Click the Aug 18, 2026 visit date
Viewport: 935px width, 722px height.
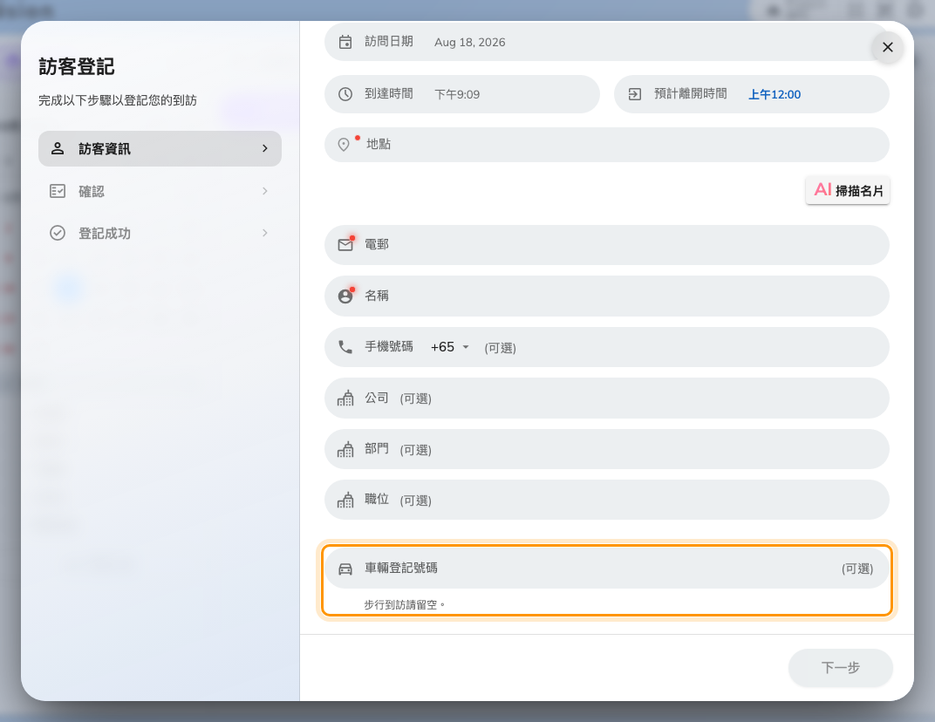(470, 43)
